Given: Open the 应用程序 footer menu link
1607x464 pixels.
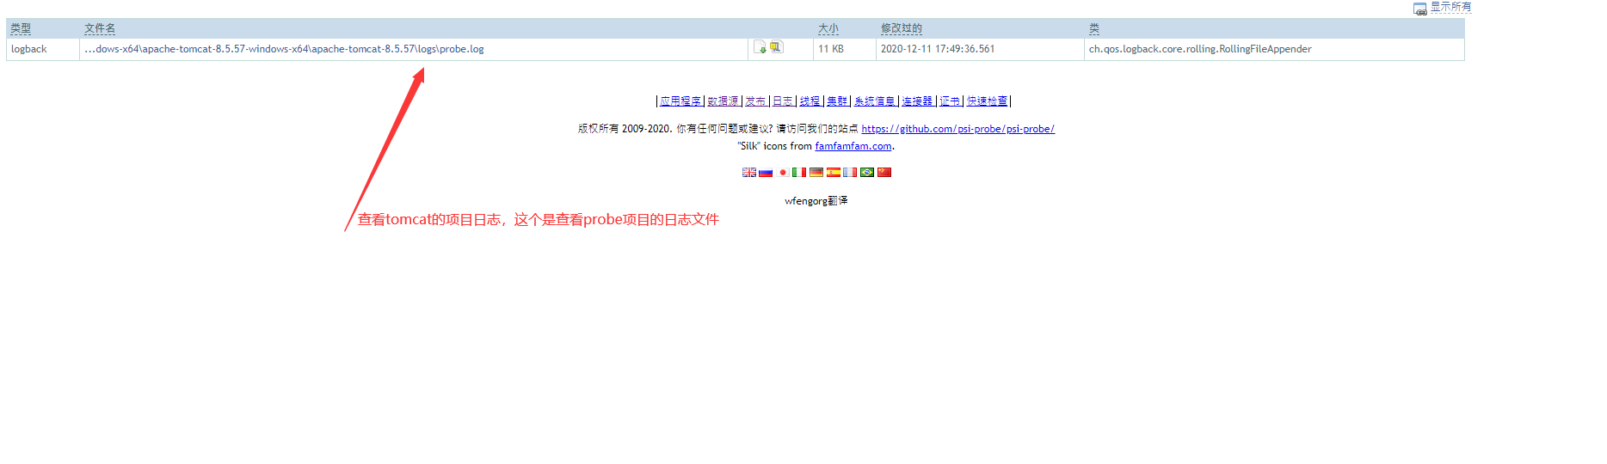Looking at the screenshot, I should point(680,101).
